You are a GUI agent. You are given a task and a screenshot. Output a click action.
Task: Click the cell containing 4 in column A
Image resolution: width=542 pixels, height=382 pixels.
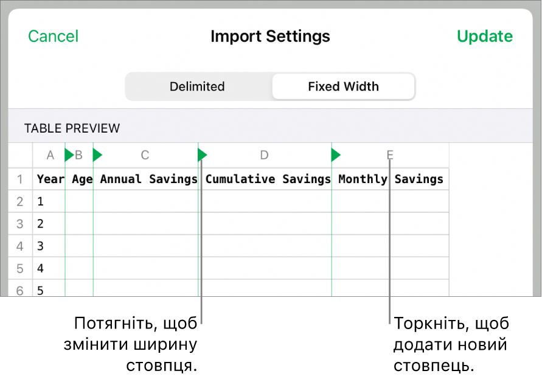pos(49,268)
